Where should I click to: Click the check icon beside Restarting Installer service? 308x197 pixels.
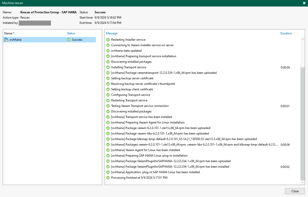click(x=108, y=40)
